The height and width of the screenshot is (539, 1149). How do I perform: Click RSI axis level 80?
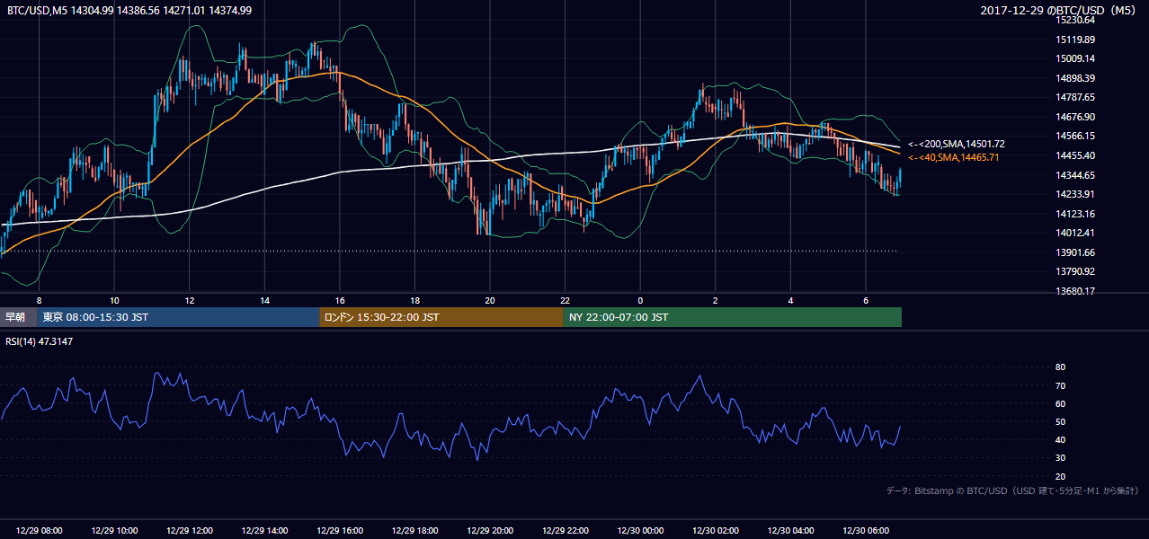click(x=1060, y=367)
